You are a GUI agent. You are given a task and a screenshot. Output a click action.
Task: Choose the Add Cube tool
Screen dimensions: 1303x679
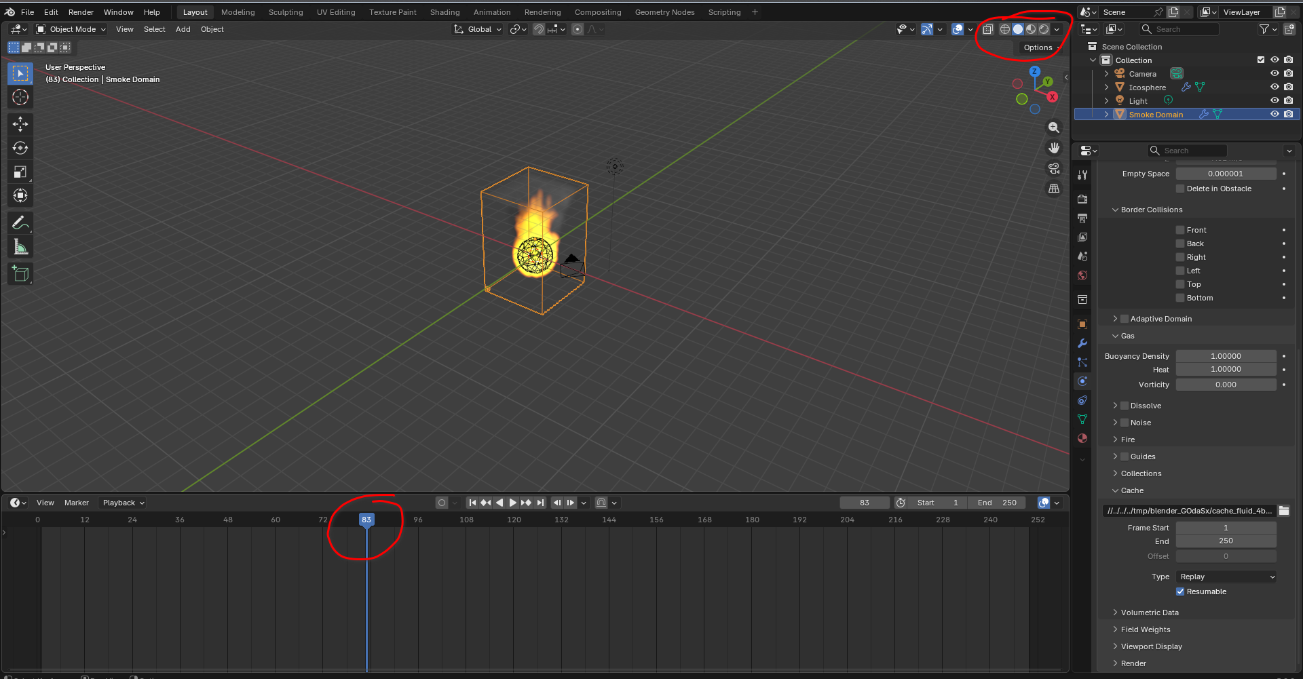(20, 274)
